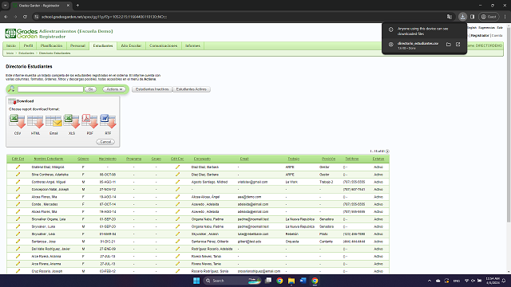Click the search magnifier icon in report bar
This screenshot has height=287, width=511.
[11, 88]
